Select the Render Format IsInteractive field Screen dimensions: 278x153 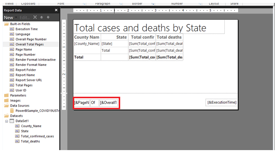click(x=36, y=60)
